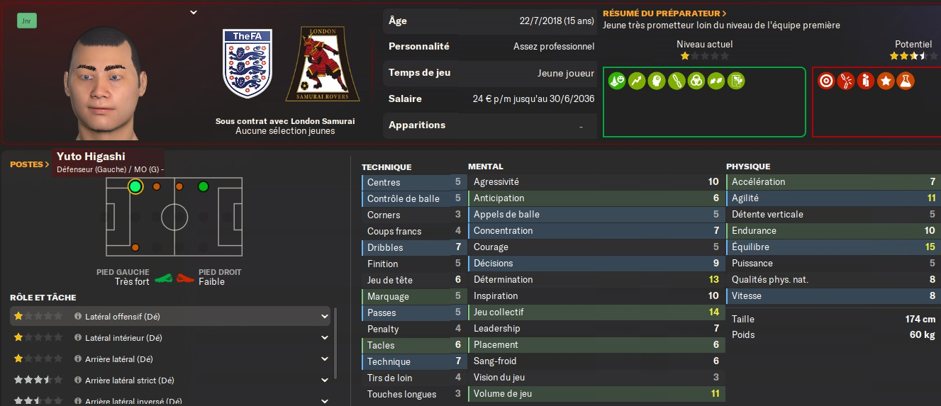Click the red flask weakness icon
This screenshot has height=406, width=941.
(904, 81)
